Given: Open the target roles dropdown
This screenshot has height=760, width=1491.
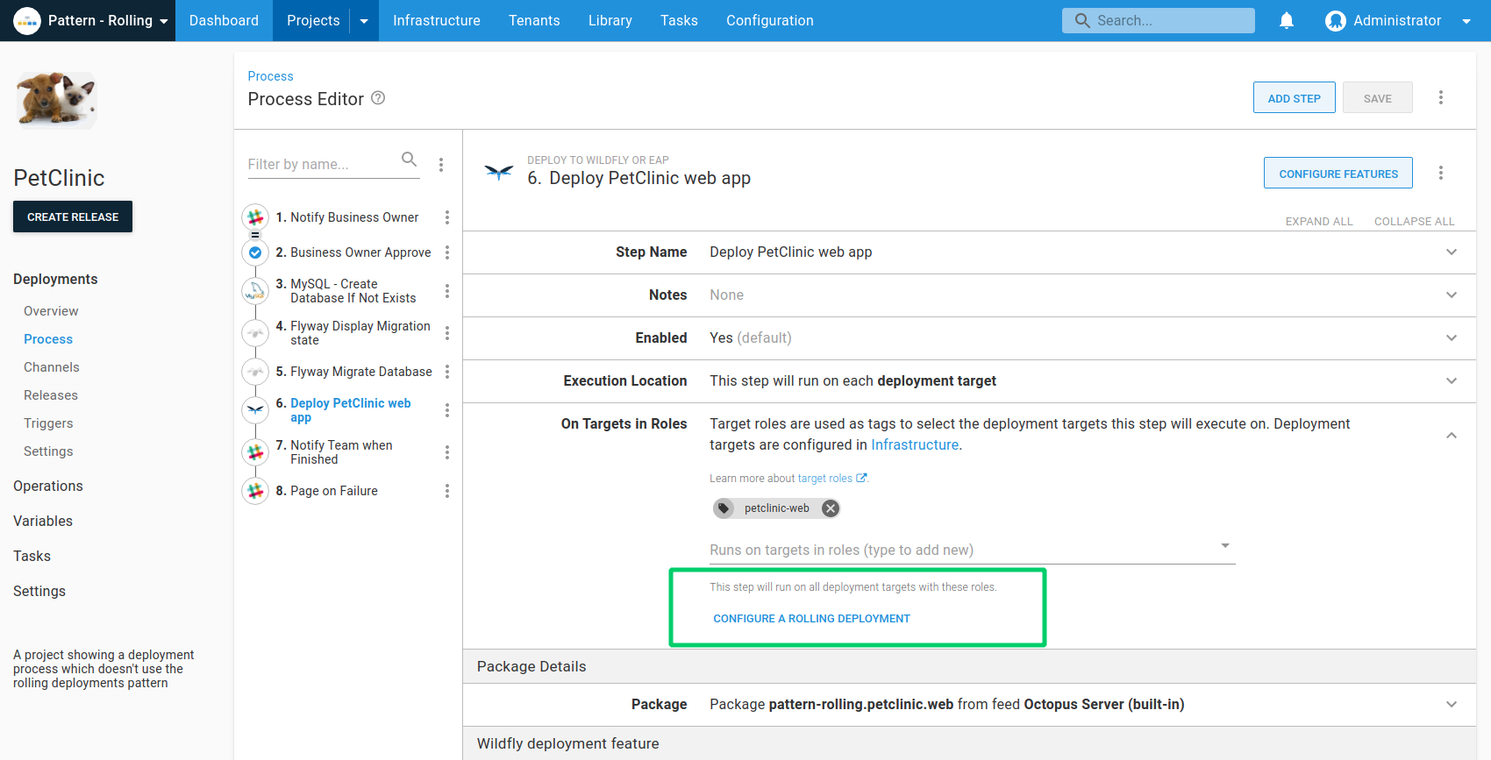Looking at the screenshot, I should 1224,546.
